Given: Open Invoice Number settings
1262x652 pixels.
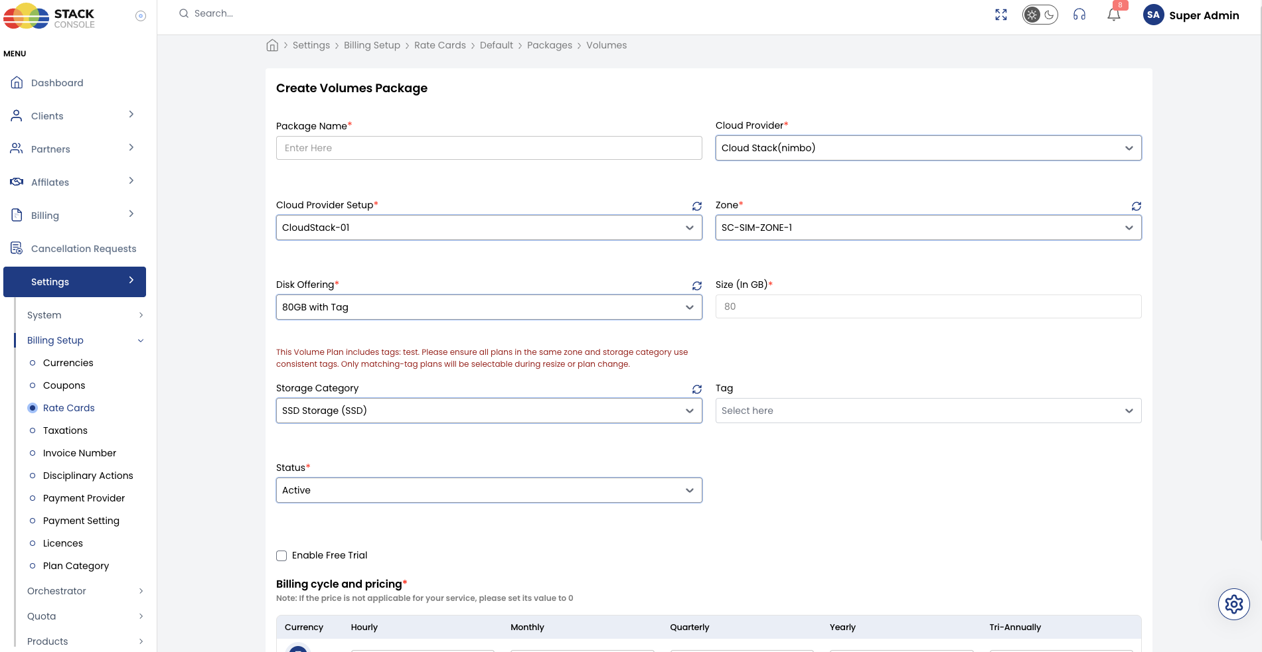Looking at the screenshot, I should (x=80, y=453).
